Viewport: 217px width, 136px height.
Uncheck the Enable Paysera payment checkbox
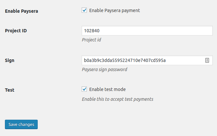[84, 10]
